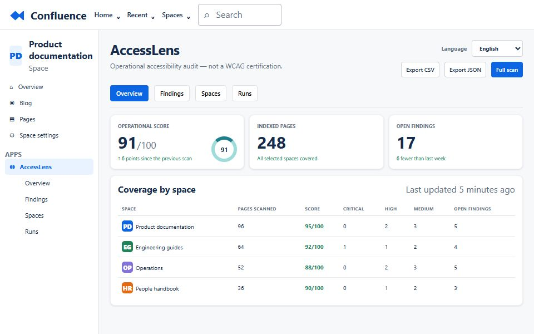Click the Space settings gear icon
The image size is (534, 334).
pos(12,135)
